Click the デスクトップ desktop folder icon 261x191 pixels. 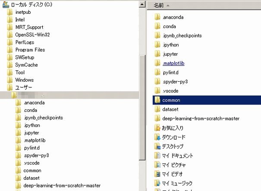click(157, 146)
